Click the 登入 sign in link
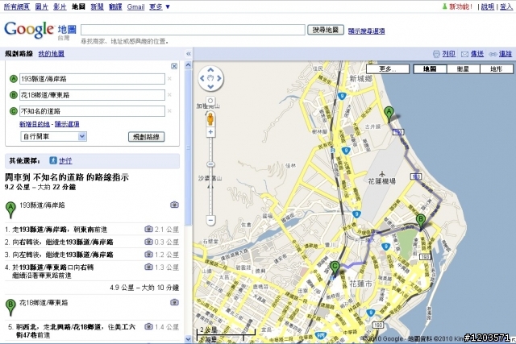Image resolution: width=516 pixels, height=344 pixels. click(x=506, y=6)
